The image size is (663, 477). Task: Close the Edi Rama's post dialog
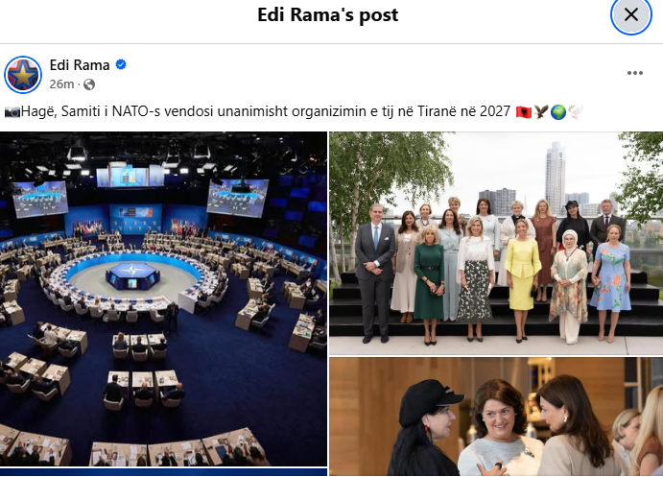(x=631, y=14)
